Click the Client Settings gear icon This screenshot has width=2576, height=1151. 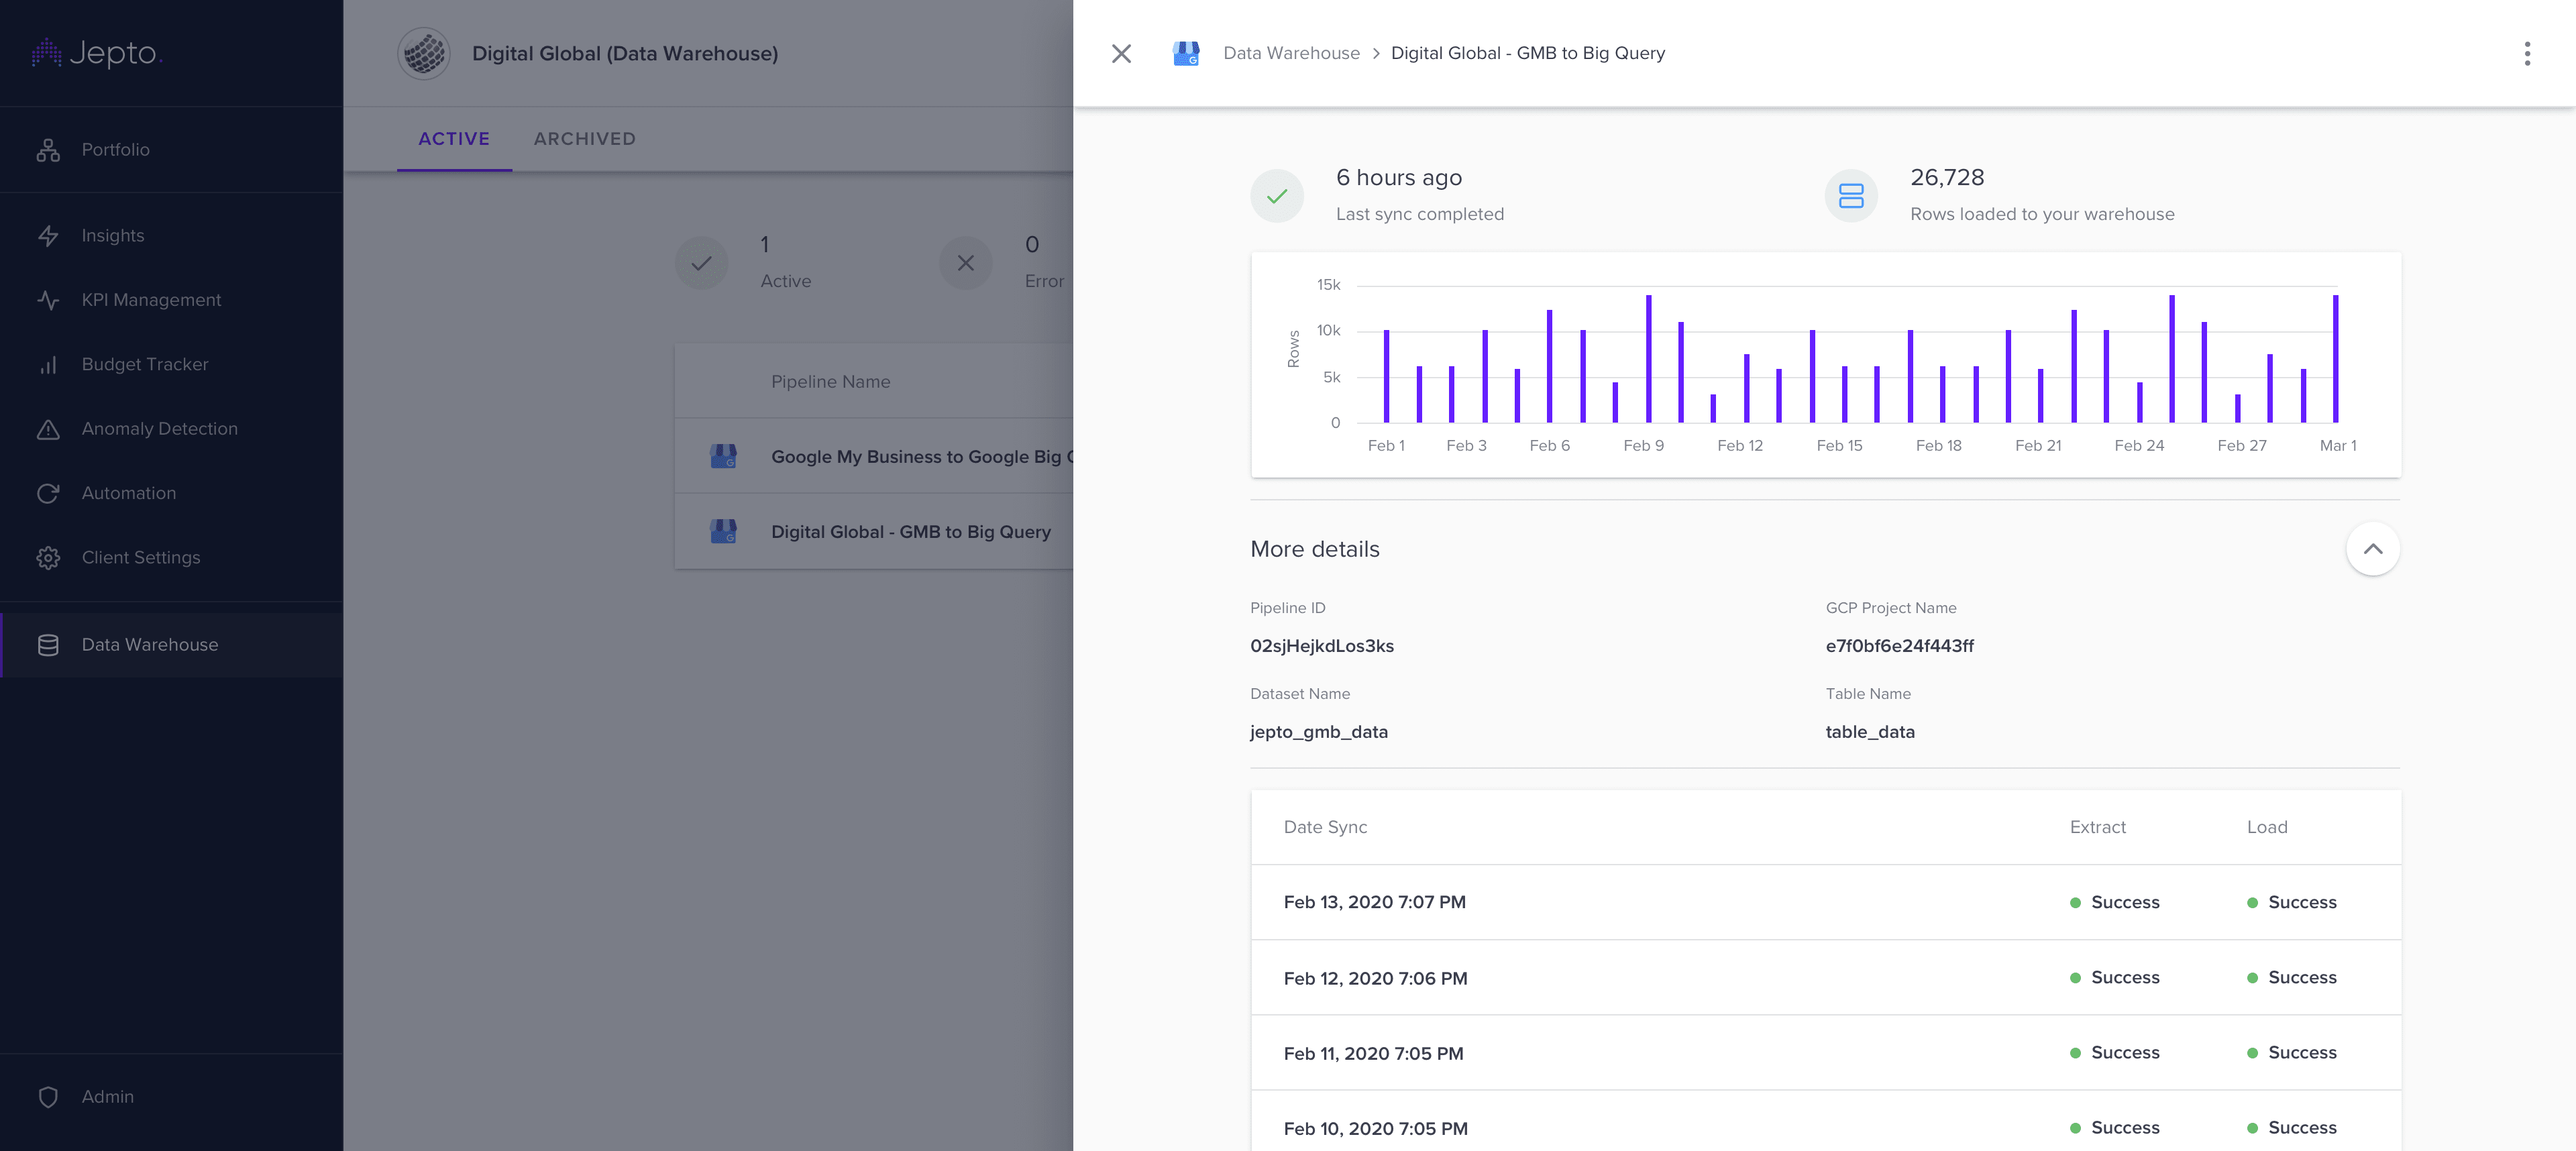(x=48, y=558)
